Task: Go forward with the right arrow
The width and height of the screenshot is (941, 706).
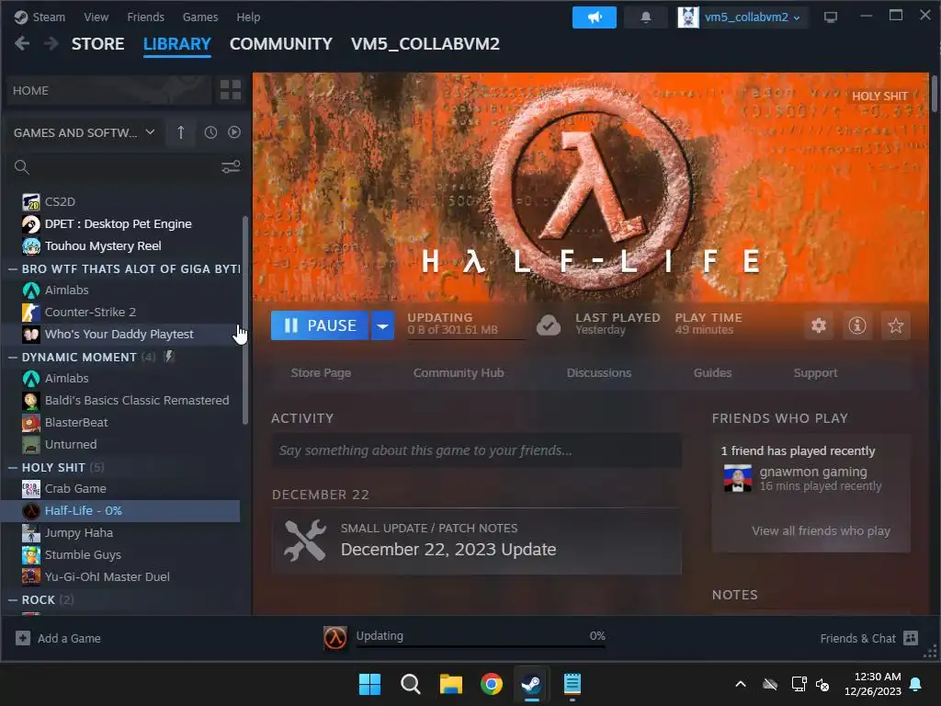Action: tap(51, 44)
